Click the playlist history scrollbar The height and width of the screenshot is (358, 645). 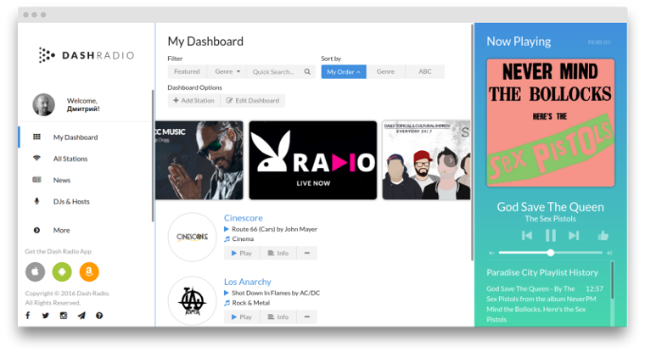pyautogui.click(x=612, y=280)
